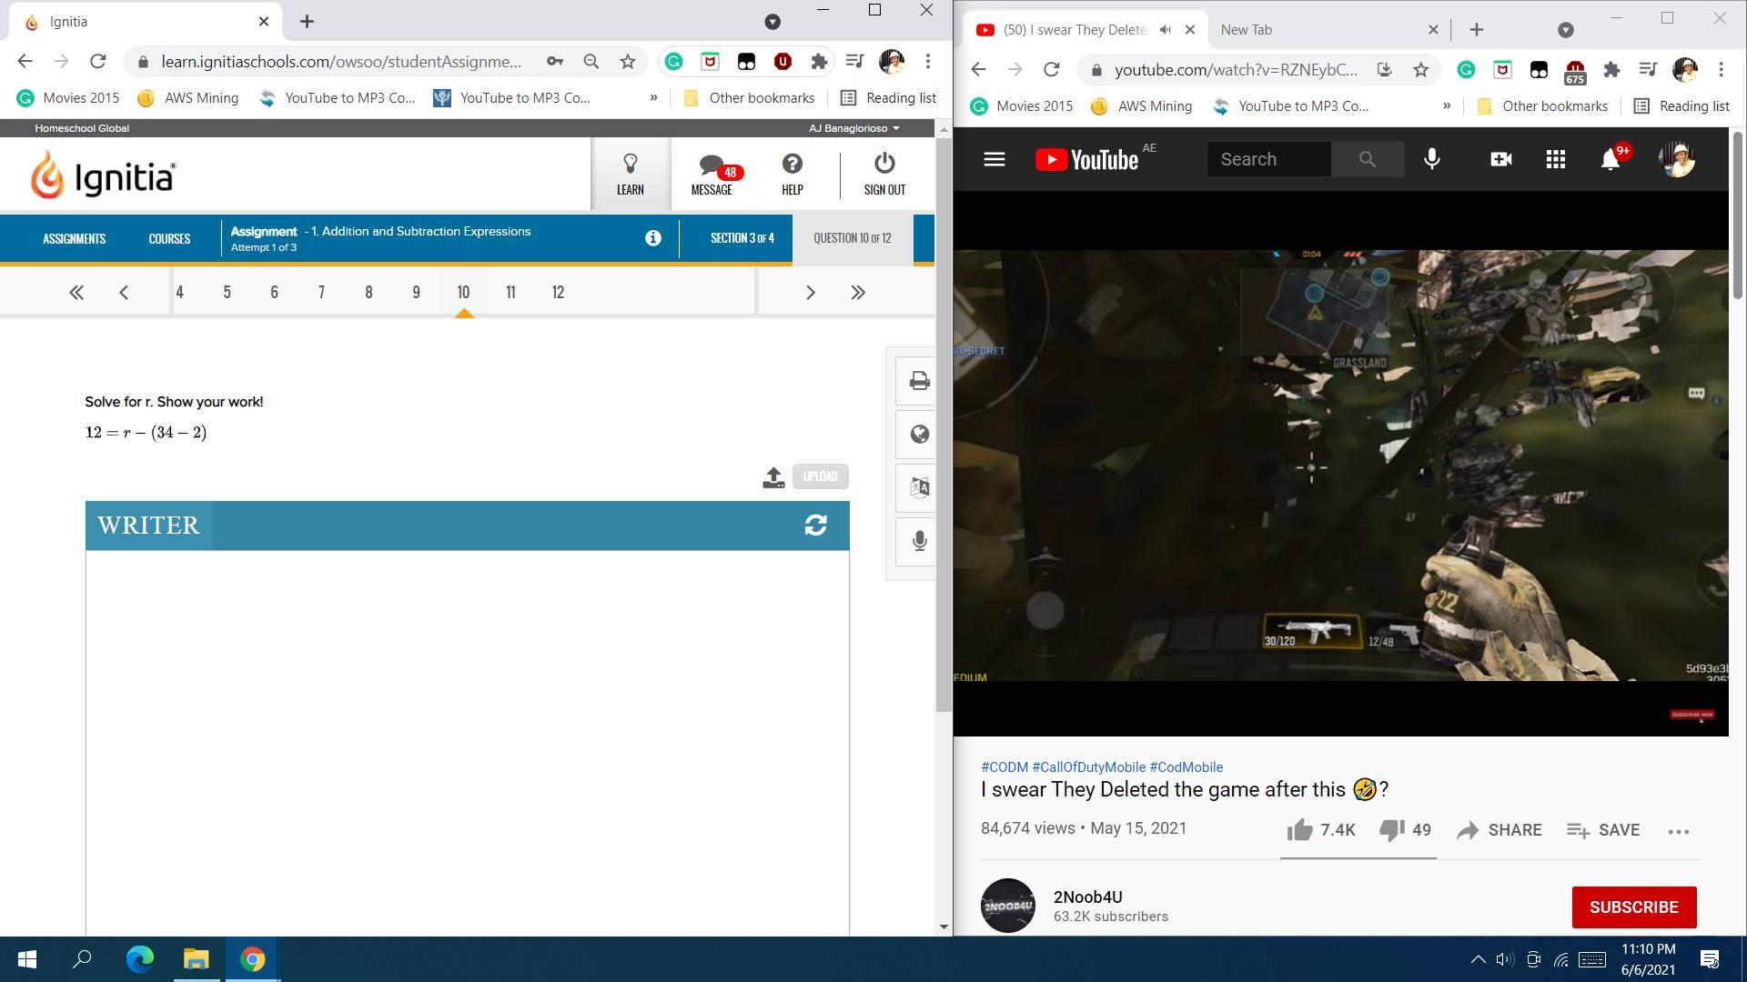Screen dimensions: 1747x982
Task: Click the print icon in side toolbar
Action: click(x=918, y=382)
